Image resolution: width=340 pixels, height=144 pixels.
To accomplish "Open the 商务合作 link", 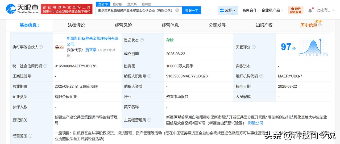I will [250, 10].
